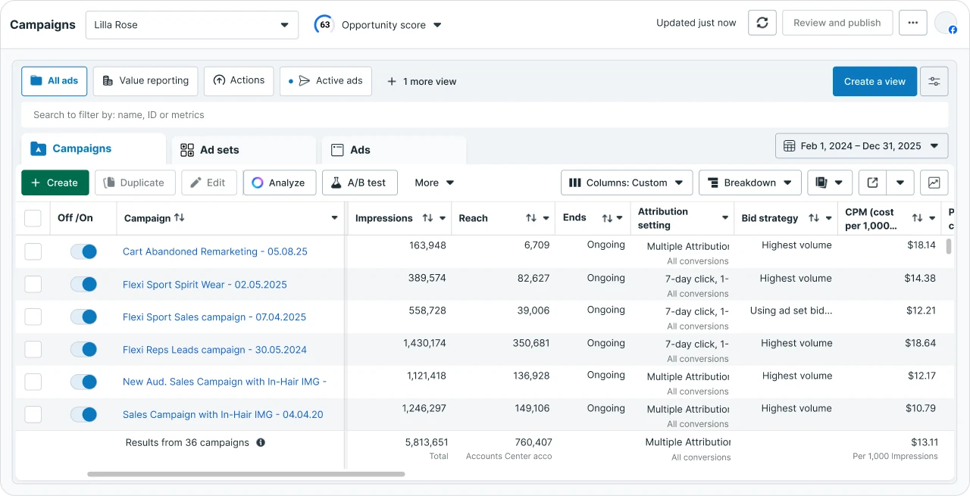Click the horizontal table scrollbar
The width and height of the screenshot is (970, 496).
246,474
